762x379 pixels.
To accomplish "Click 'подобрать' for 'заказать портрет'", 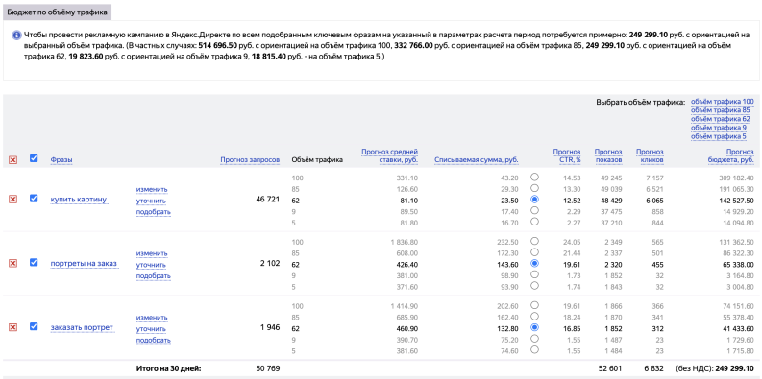I will click(x=154, y=341).
